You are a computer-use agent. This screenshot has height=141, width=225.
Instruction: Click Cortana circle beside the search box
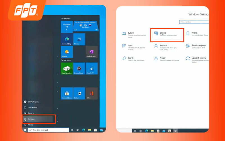(72, 130)
